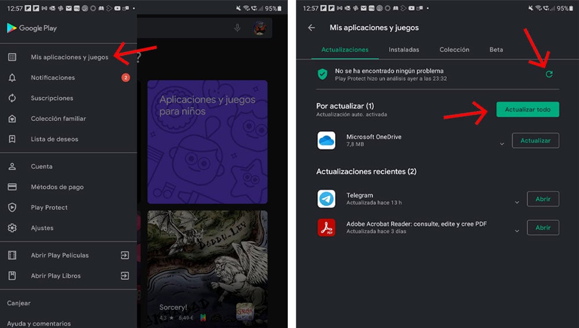
Task: Click 'Actualización auto. activada' text
Action: pyautogui.click(x=351, y=115)
